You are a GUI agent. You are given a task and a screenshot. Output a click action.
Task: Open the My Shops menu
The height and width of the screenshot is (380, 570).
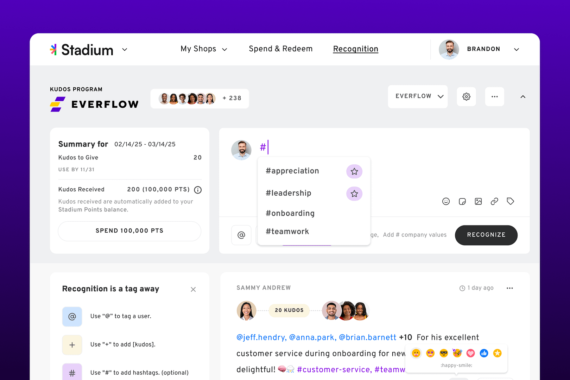204,49
